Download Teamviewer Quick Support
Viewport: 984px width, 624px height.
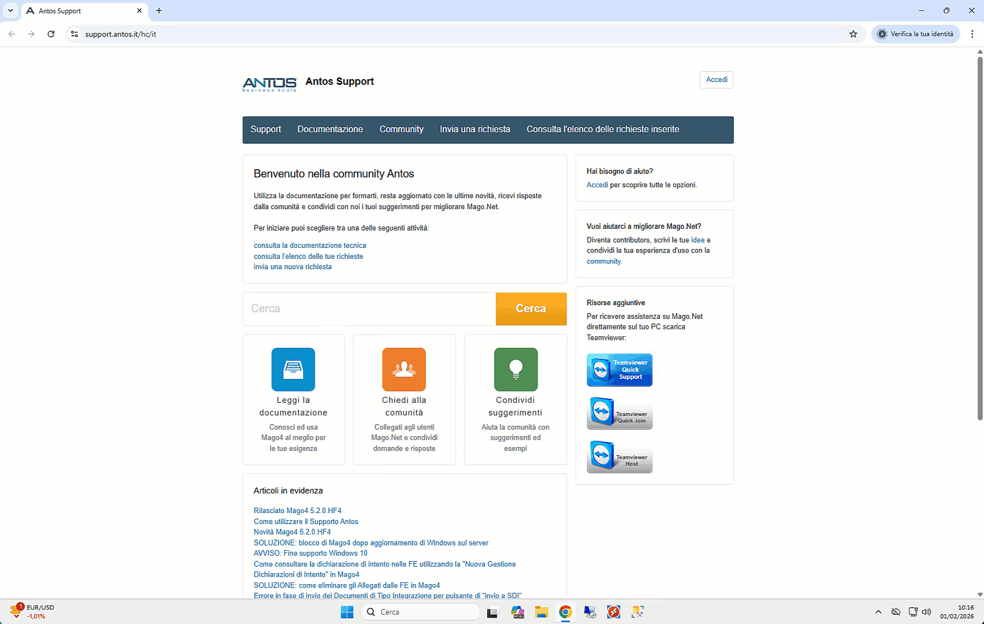click(x=619, y=370)
